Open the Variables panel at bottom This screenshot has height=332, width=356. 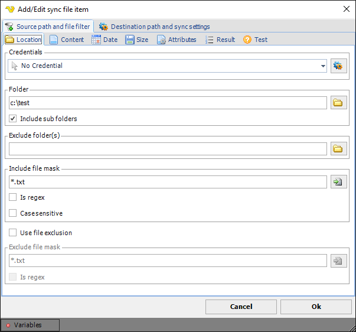[x=30, y=325]
